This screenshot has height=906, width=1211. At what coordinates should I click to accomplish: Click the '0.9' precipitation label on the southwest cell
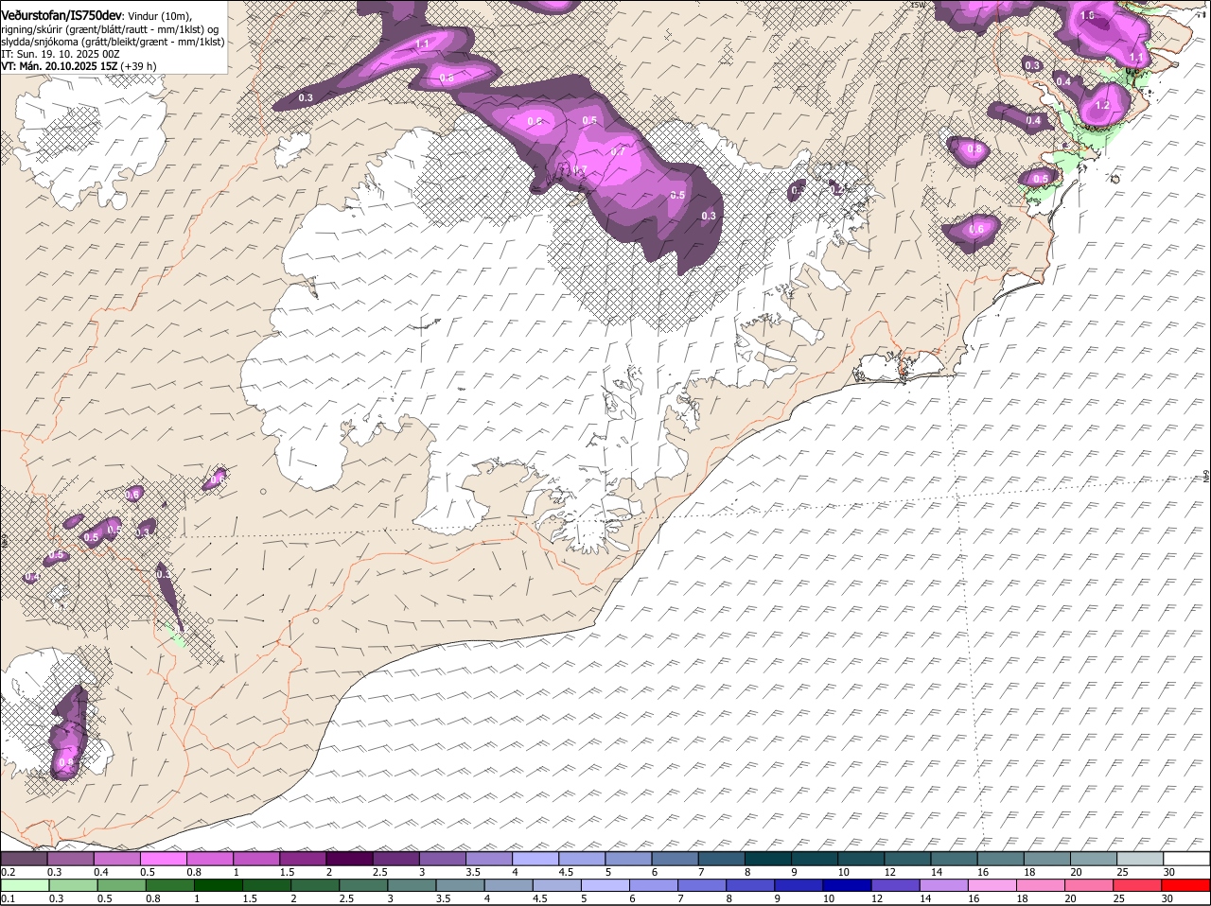tap(65, 762)
